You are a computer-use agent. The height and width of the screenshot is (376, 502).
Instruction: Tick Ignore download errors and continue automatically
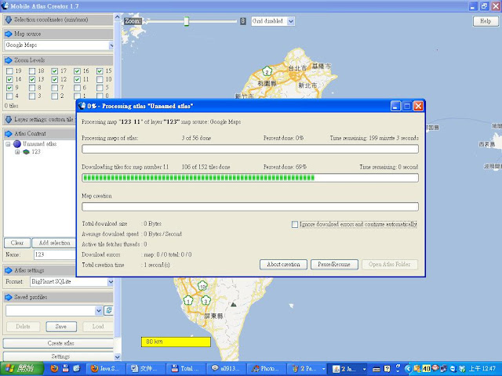pyautogui.click(x=295, y=225)
